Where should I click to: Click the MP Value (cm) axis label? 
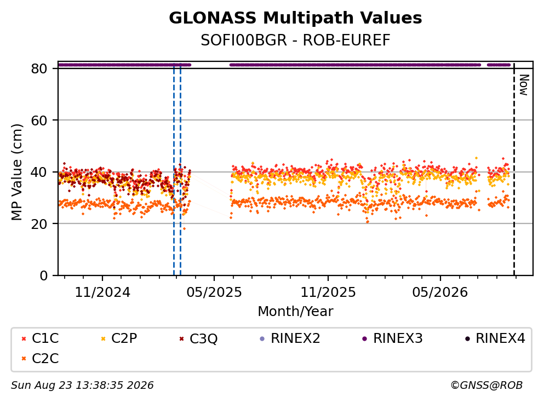pos(16,172)
